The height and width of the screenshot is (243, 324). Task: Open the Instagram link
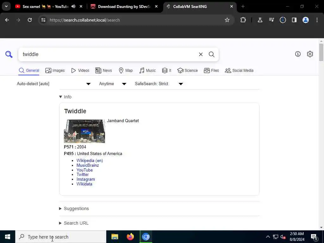point(86,179)
